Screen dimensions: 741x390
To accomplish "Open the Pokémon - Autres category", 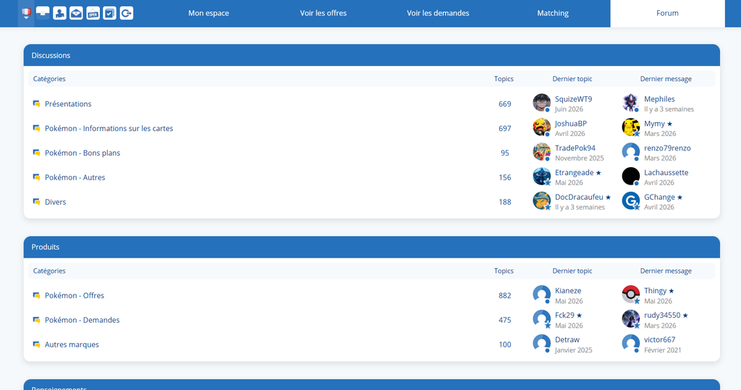I will (75, 178).
